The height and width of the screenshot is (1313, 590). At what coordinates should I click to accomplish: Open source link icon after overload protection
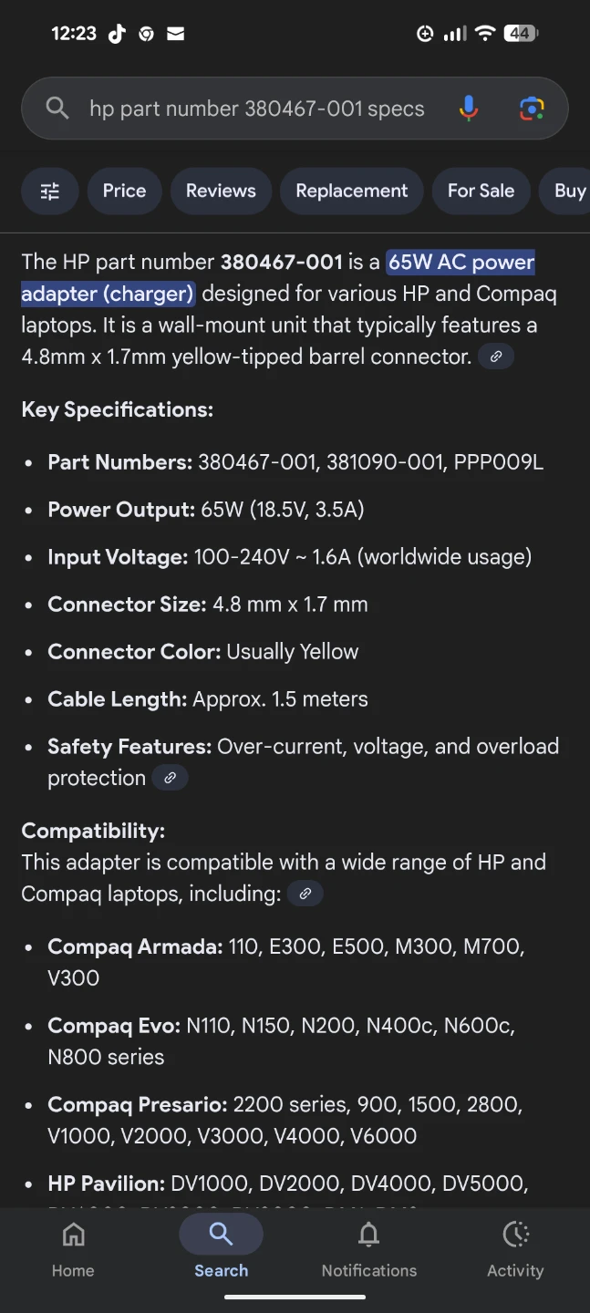170,778
